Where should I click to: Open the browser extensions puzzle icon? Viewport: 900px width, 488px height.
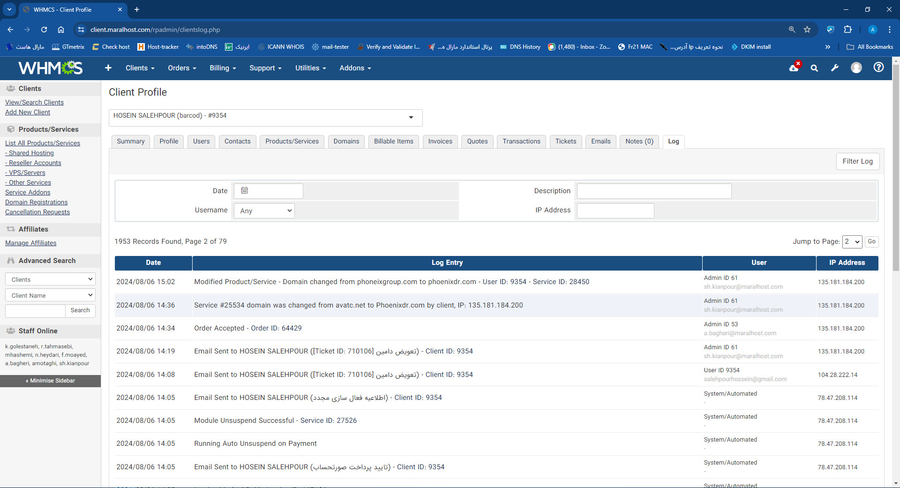[x=847, y=30]
